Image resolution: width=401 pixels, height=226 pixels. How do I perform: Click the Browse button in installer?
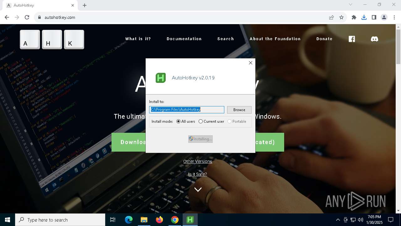[239, 110]
